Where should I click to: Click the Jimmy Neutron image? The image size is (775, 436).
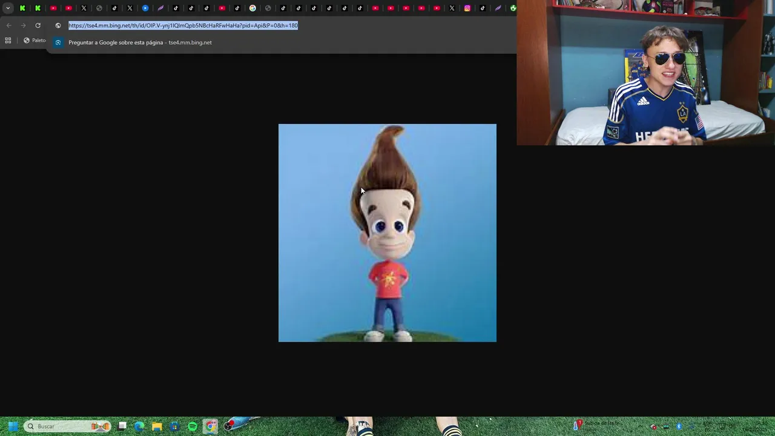pos(387,233)
